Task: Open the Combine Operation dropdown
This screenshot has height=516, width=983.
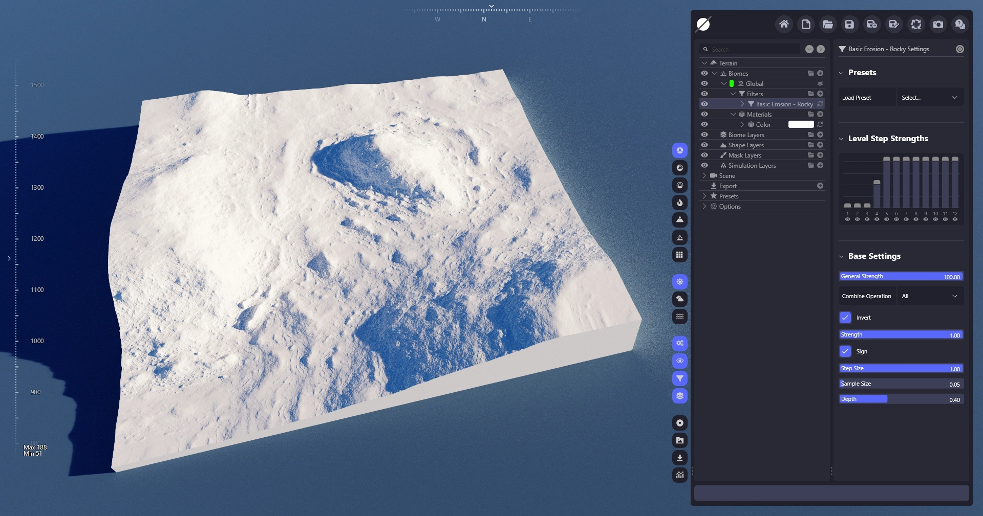Action: [x=929, y=296]
